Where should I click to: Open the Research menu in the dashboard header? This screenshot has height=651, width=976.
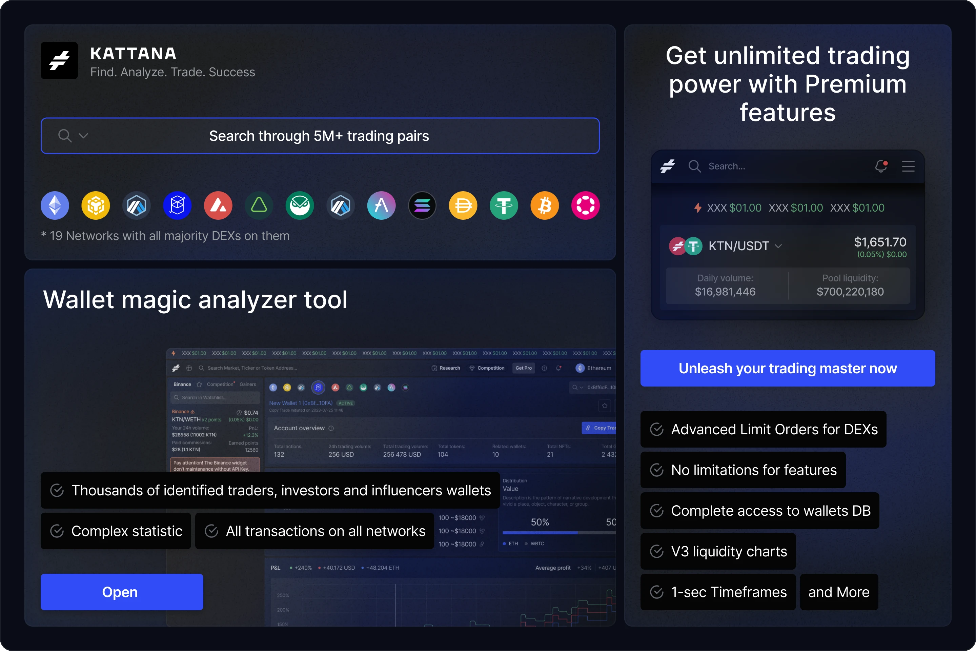point(446,368)
